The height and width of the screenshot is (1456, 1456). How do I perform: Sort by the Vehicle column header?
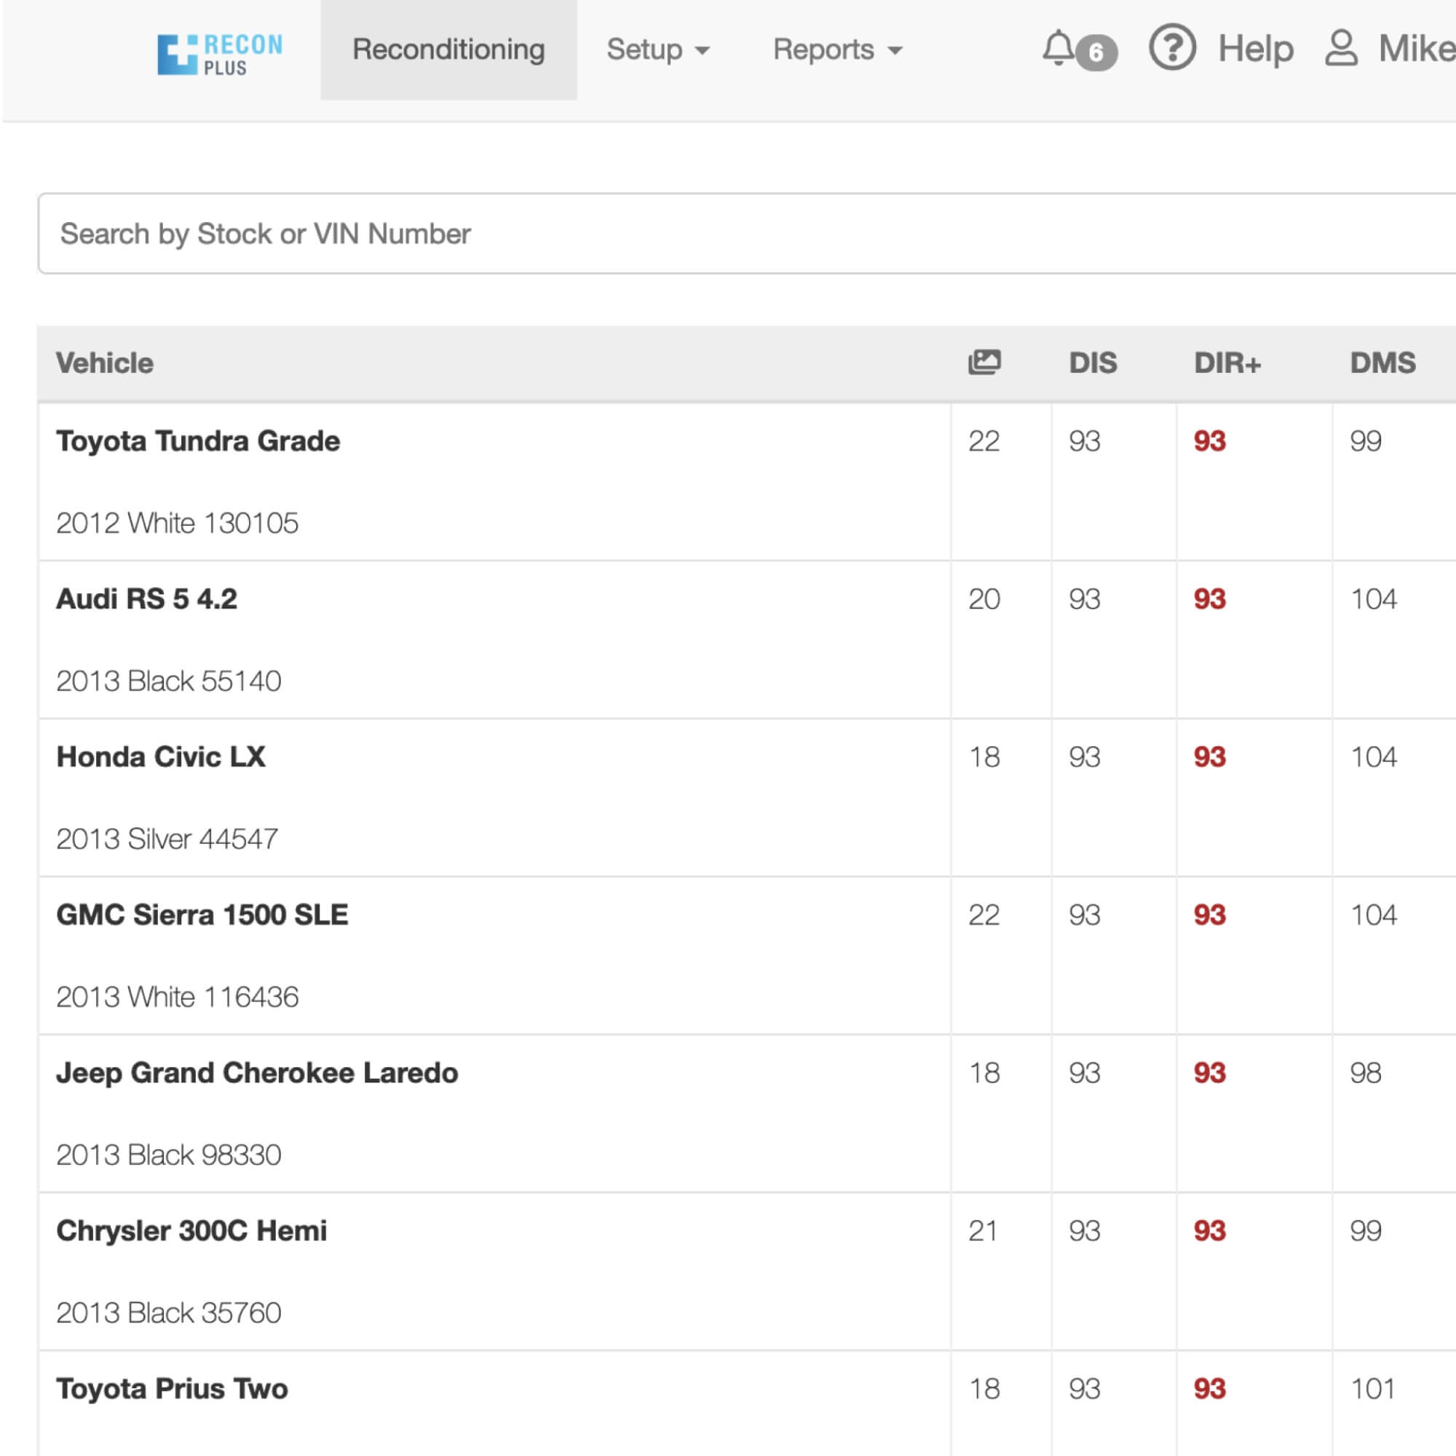click(105, 363)
